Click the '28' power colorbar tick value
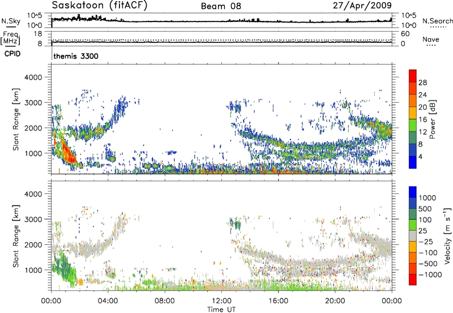This screenshot has height=313, width=453. tap(422, 82)
